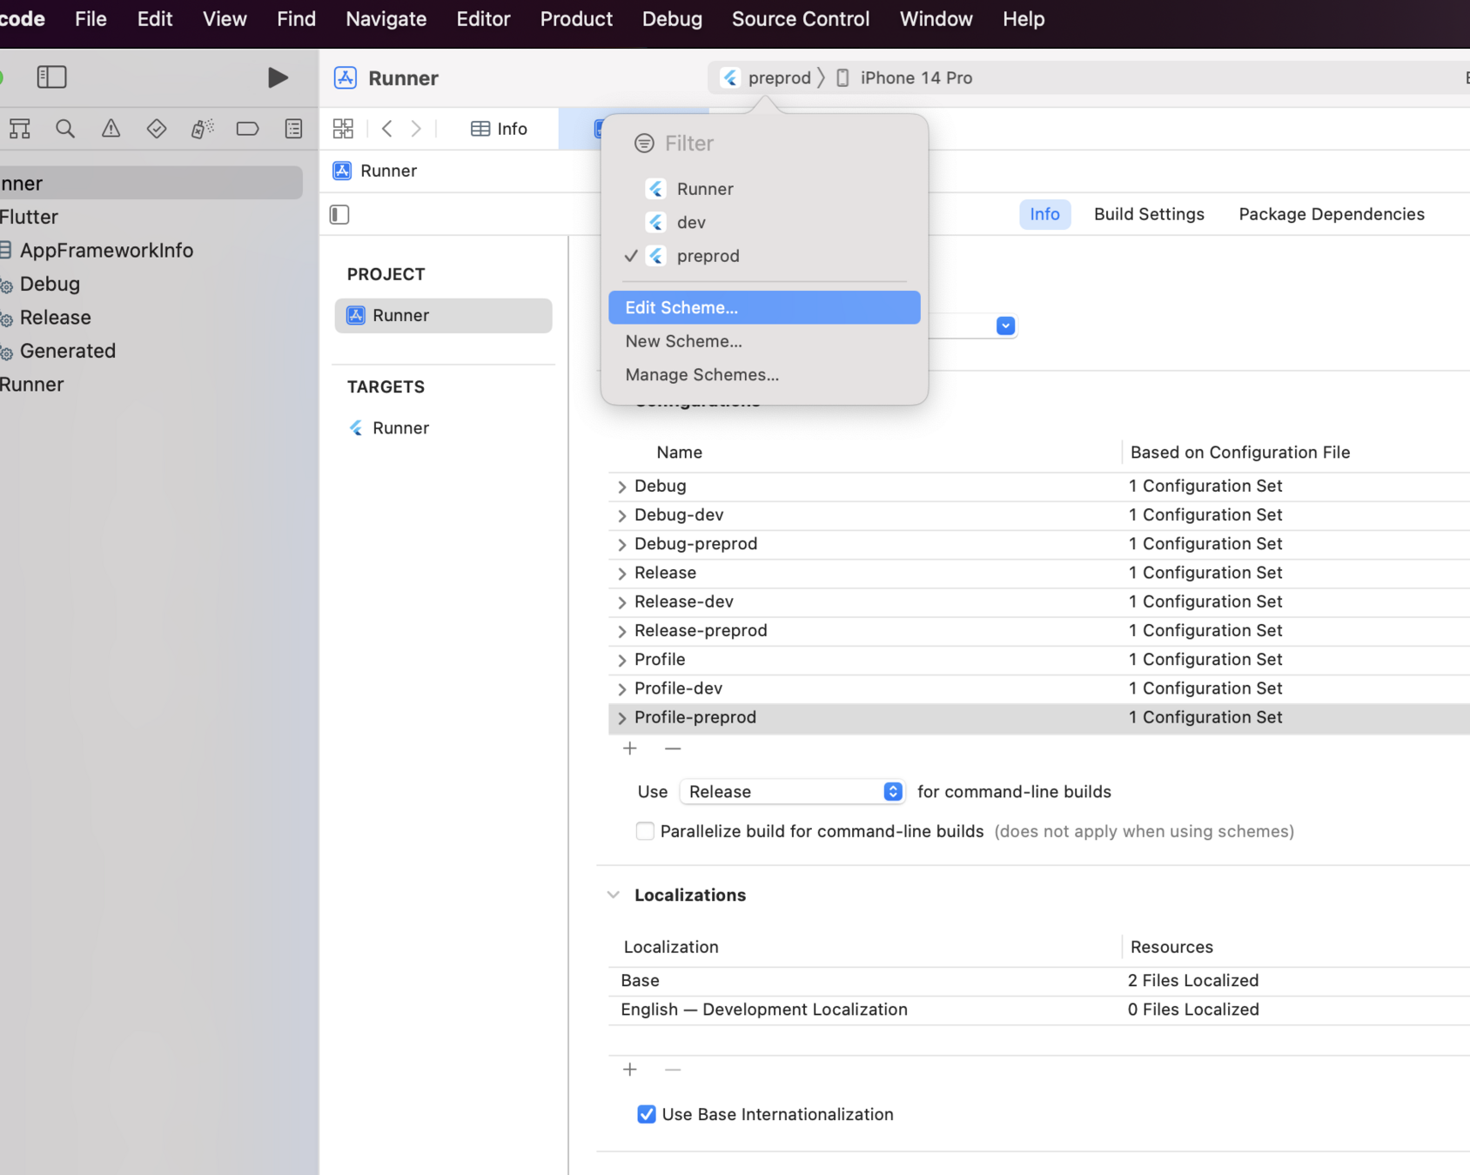Select Release file in navigator
This screenshot has width=1470, height=1175.
point(55,318)
